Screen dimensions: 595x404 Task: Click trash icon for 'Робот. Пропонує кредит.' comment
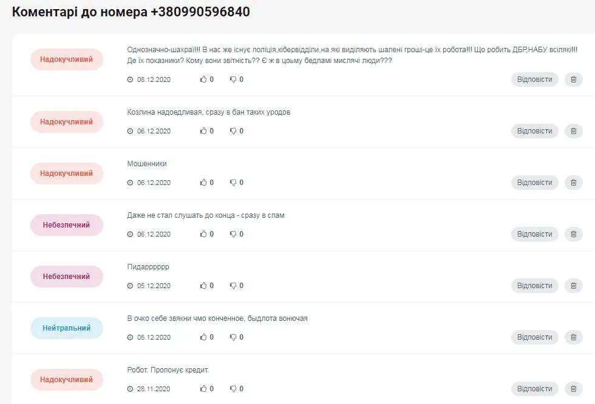[x=573, y=388]
